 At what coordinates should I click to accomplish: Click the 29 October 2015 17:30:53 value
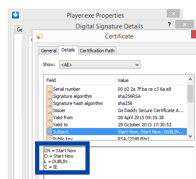145,125
